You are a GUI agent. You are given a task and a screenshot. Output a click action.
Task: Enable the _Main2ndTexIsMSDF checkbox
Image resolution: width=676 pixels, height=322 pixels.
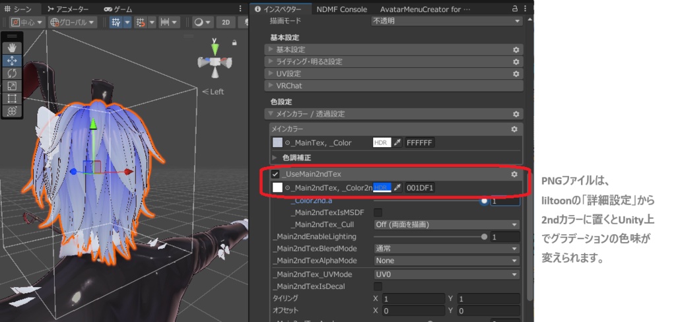point(378,212)
